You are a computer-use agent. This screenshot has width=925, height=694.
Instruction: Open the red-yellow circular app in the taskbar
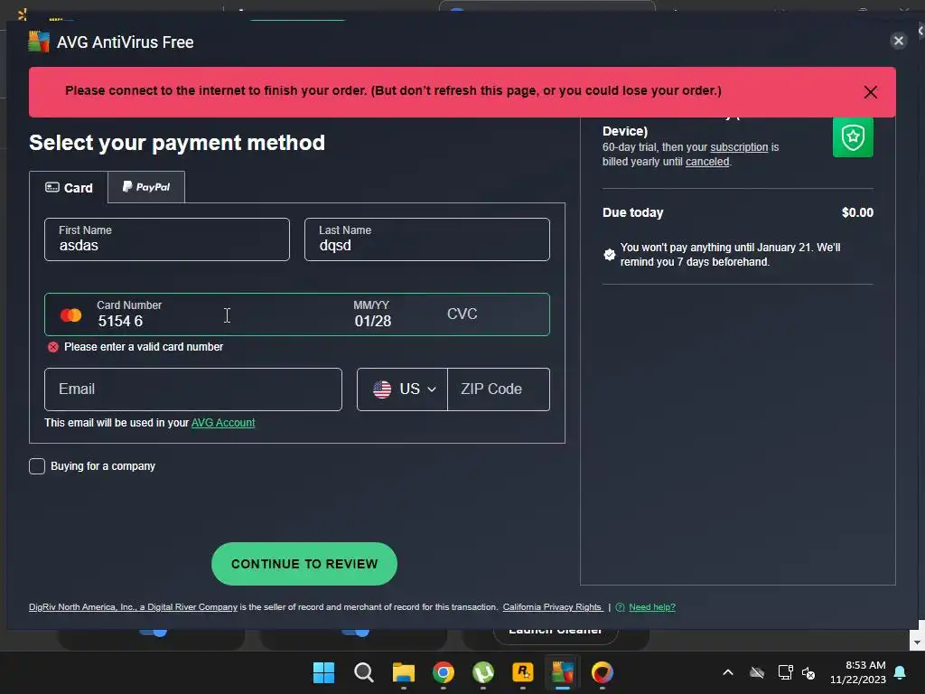603,672
